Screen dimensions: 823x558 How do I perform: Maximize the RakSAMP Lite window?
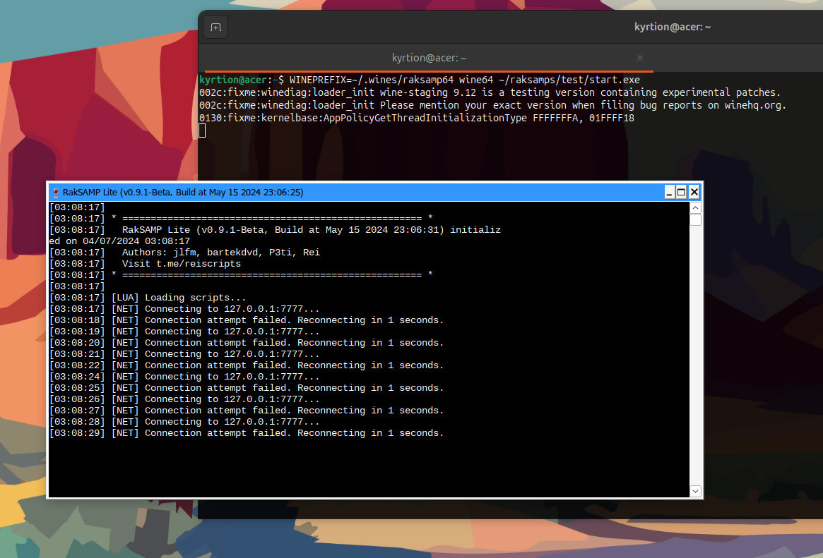click(681, 193)
